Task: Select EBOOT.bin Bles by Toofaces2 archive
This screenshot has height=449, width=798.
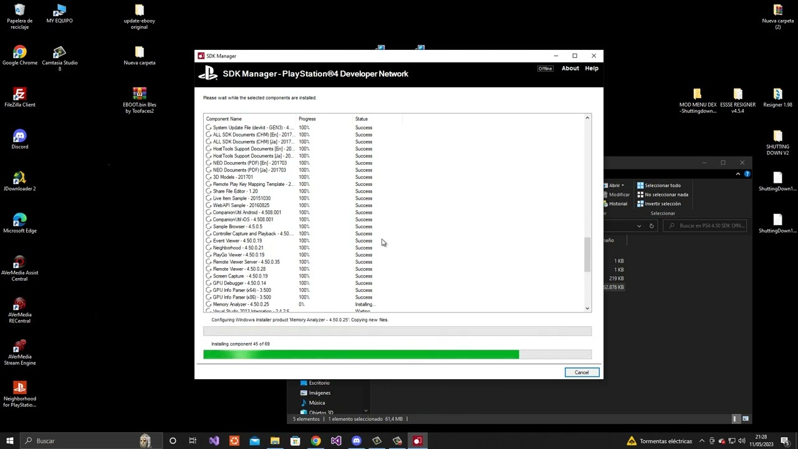Action: click(139, 100)
